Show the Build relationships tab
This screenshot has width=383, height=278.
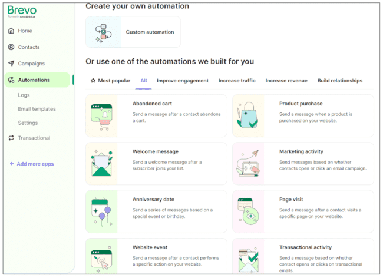339,81
